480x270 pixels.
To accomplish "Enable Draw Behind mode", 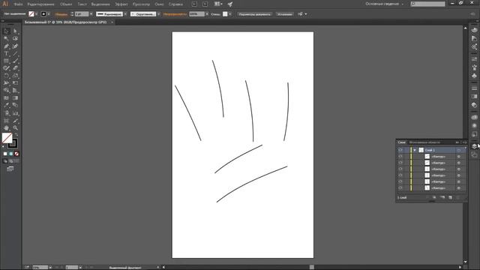I will coord(10,161).
